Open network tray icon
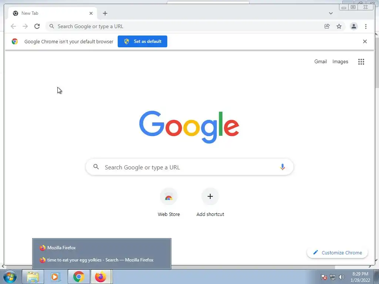This screenshot has width=379, height=284. (333, 277)
